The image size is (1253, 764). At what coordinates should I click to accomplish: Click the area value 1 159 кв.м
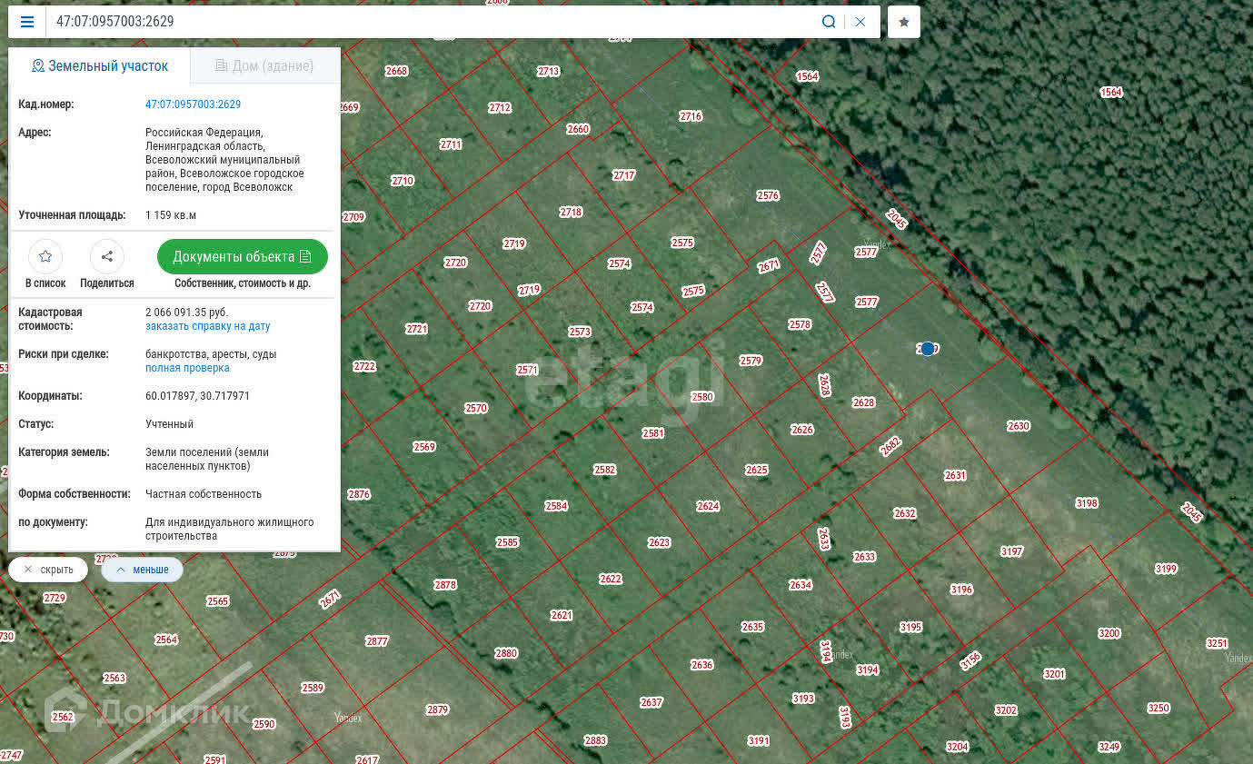click(171, 215)
